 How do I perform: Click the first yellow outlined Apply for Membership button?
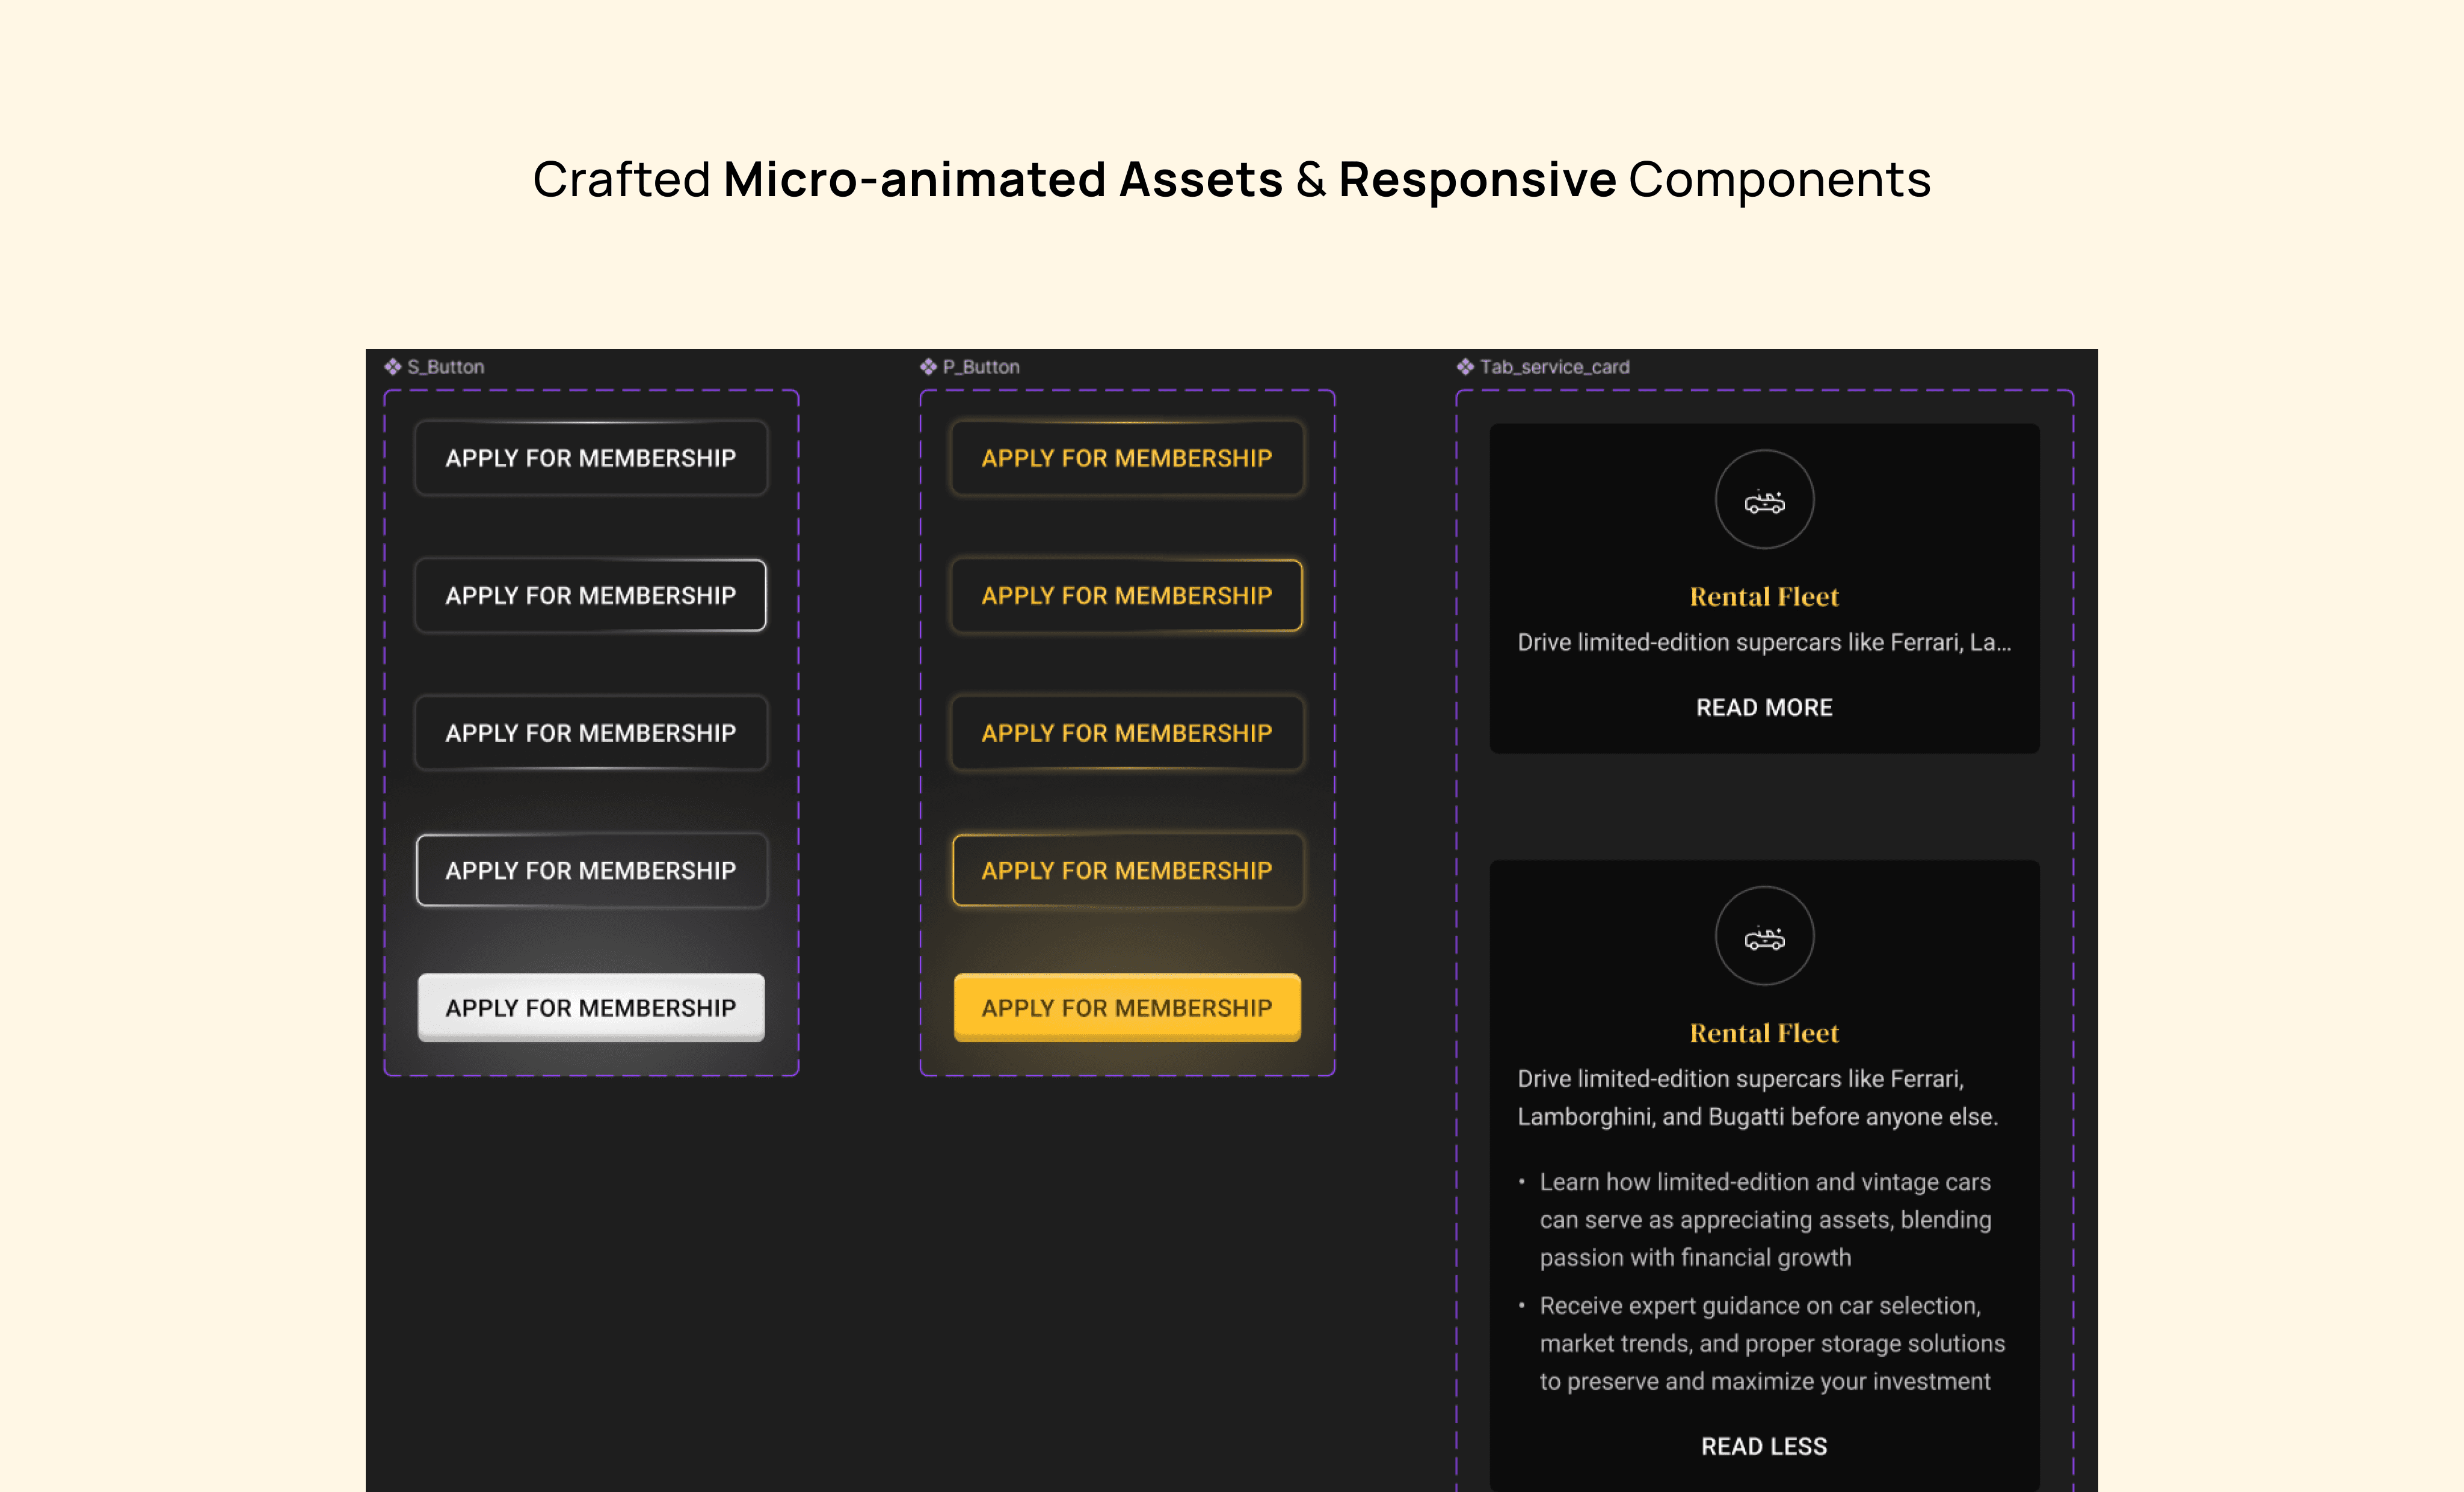[x=1127, y=458]
